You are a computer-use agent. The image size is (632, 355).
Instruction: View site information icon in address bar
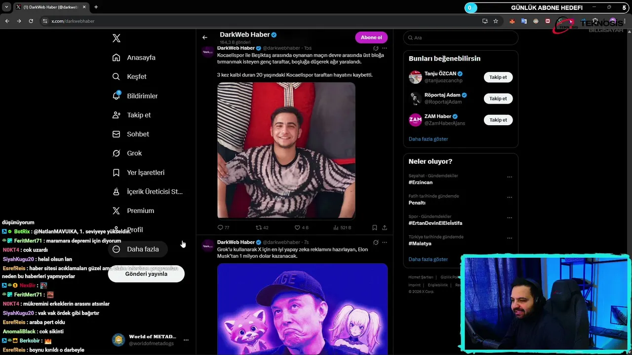[45, 21]
